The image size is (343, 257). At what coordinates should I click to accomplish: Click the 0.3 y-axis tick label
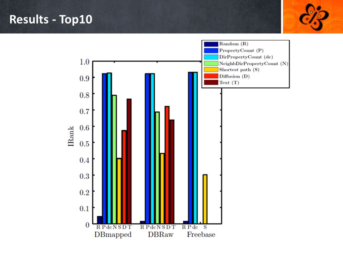click(x=84, y=176)
